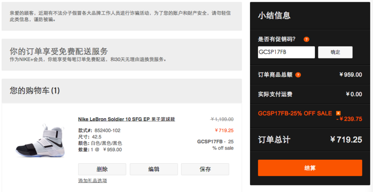The image size is (373, 192).
Task: Remove the GCSP17FB promo code
Action: [x=338, y=113]
